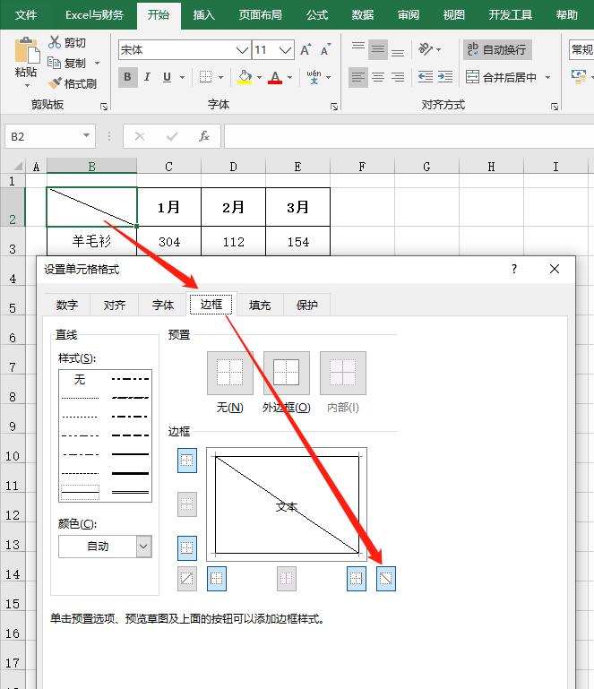Toggle diagonal down border button

(386, 579)
